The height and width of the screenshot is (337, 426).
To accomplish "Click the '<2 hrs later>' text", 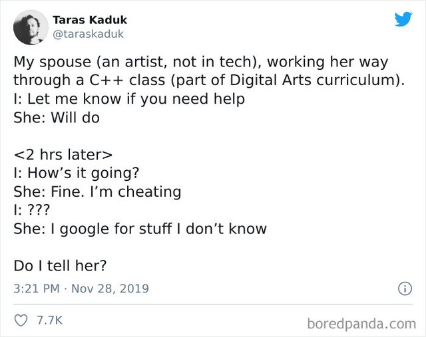I will point(63,155).
